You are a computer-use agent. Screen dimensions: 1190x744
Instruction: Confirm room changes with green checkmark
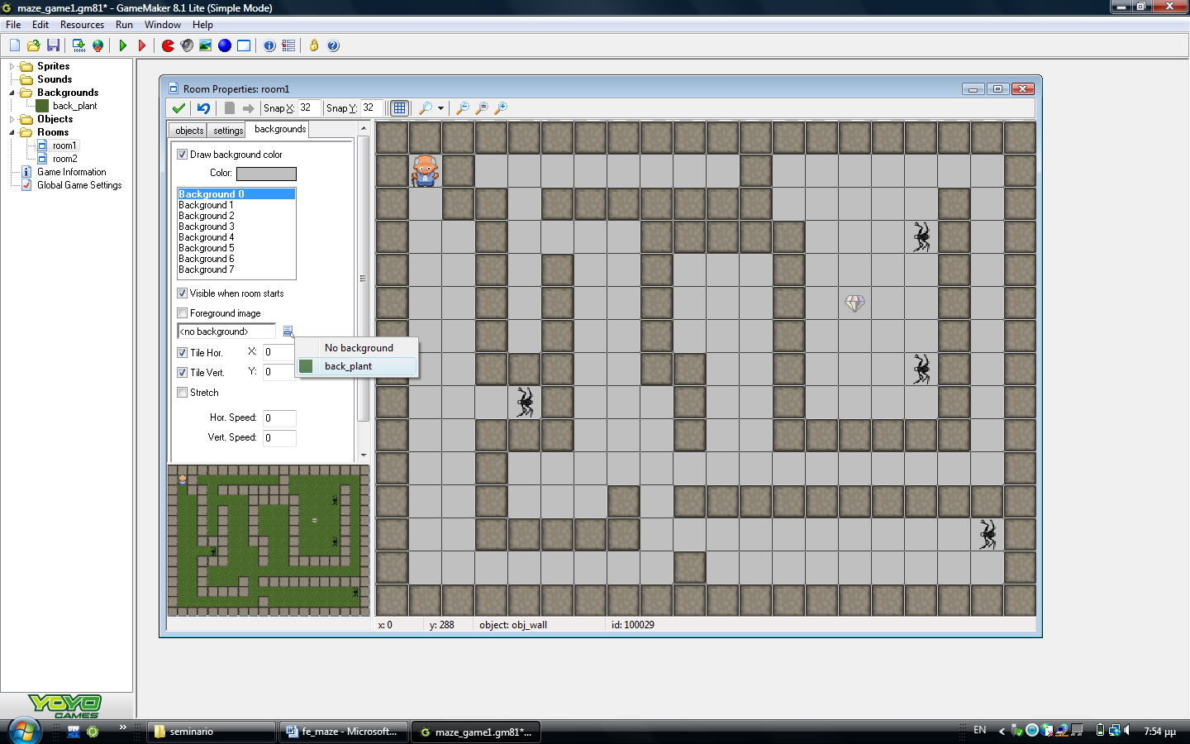[178, 108]
